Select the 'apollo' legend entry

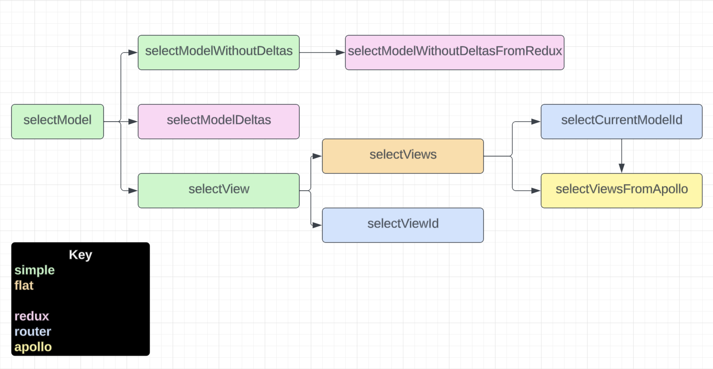pyautogui.click(x=33, y=347)
